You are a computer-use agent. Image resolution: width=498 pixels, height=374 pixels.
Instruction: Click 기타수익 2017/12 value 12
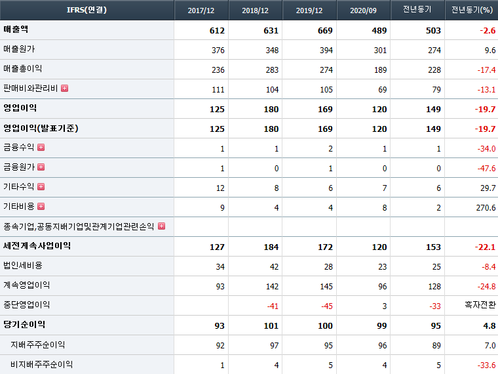220,188
